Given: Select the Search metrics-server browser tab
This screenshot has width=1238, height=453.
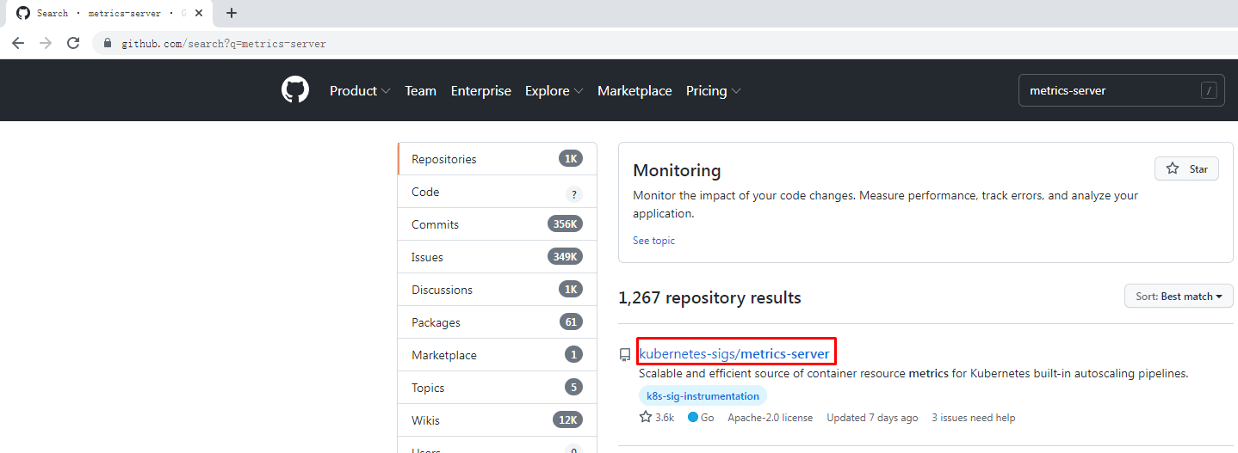Looking at the screenshot, I should [x=109, y=13].
